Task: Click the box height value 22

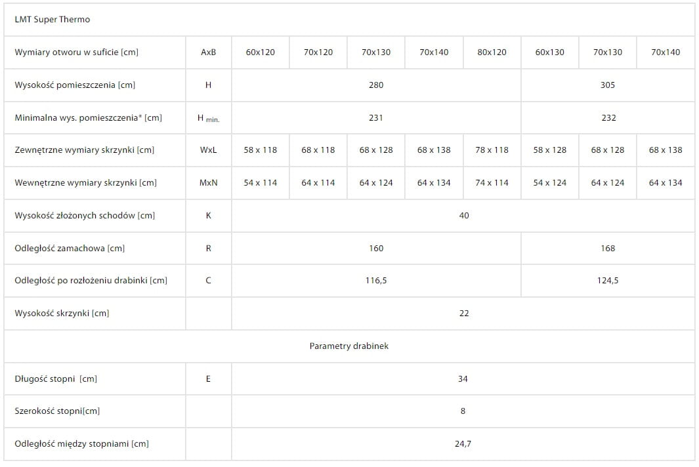Action: [x=464, y=314]
